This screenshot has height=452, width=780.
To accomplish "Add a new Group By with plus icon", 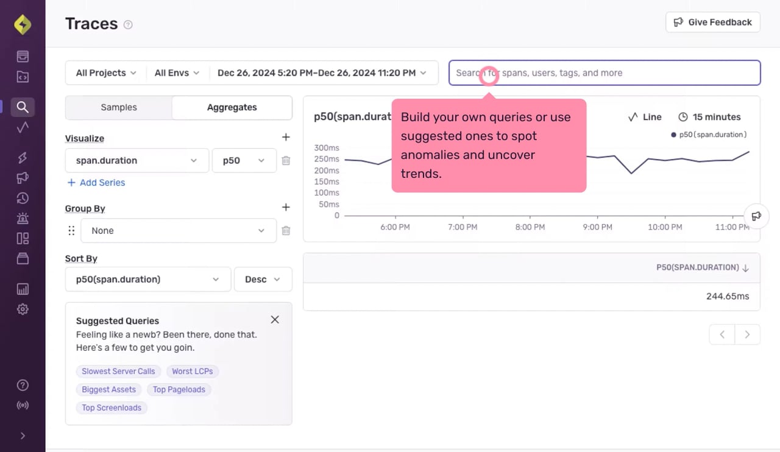I will [286, 208].
